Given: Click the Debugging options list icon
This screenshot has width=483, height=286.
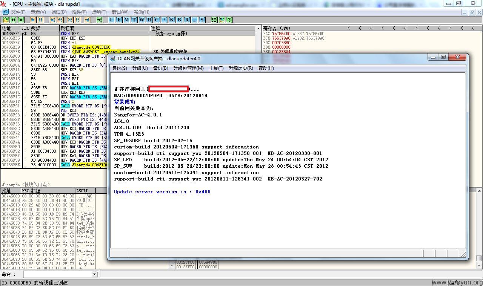Looking at the screenshot, I should tap(214, 20).
